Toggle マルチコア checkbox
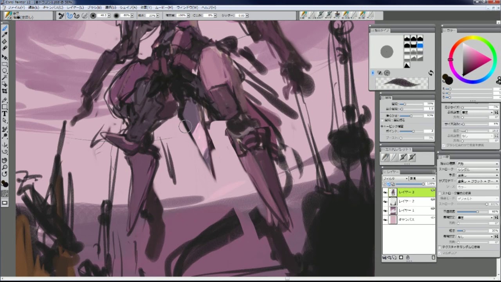 pos(440,253)
